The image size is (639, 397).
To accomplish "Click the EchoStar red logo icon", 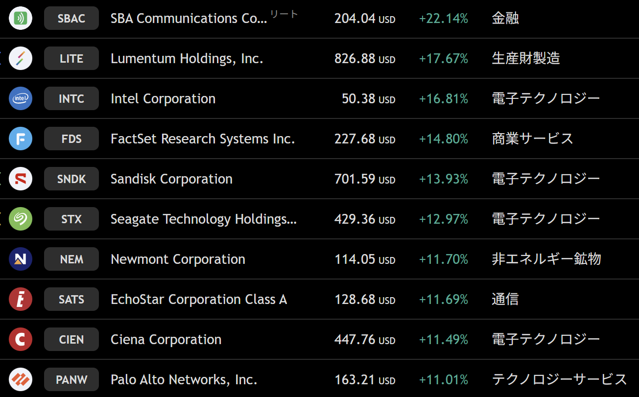I will tap(21, 300).
